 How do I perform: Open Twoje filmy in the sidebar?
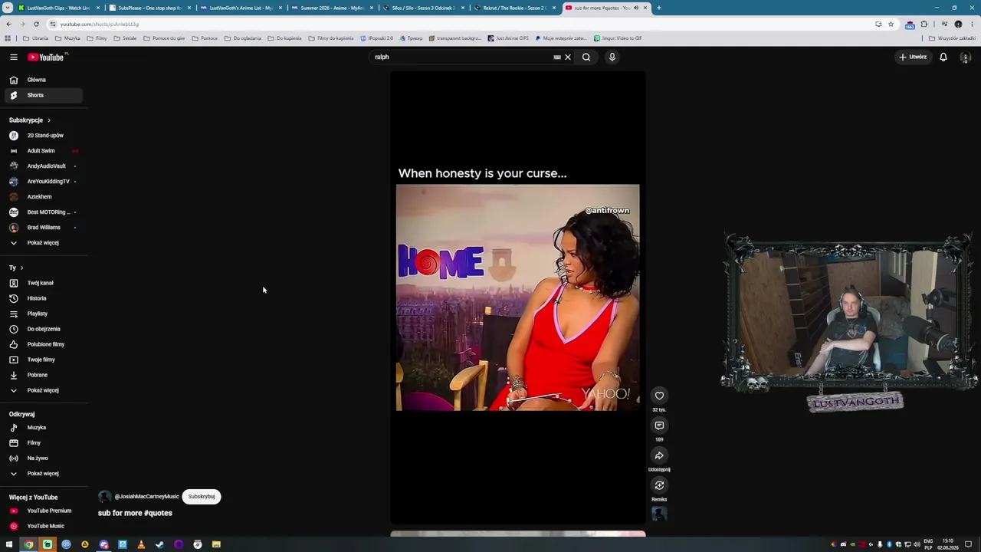pos(42,360)
